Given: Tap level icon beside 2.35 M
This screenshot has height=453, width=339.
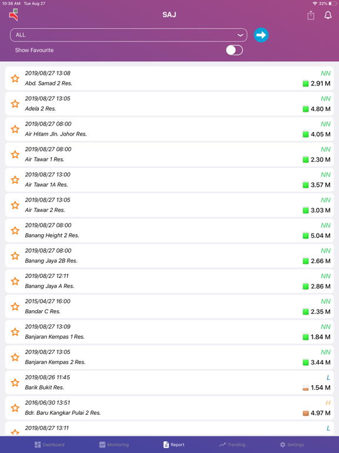Looking at the screenshot, I should (305, 311).
